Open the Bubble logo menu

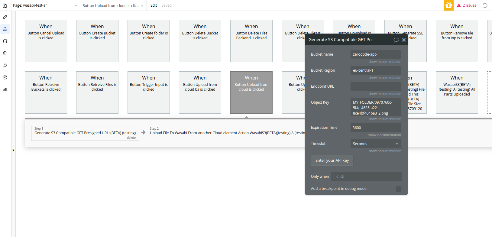coord(5,5)
